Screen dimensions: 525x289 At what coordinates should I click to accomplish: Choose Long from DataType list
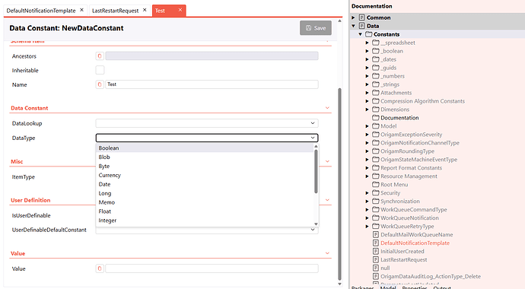(205, 193)
